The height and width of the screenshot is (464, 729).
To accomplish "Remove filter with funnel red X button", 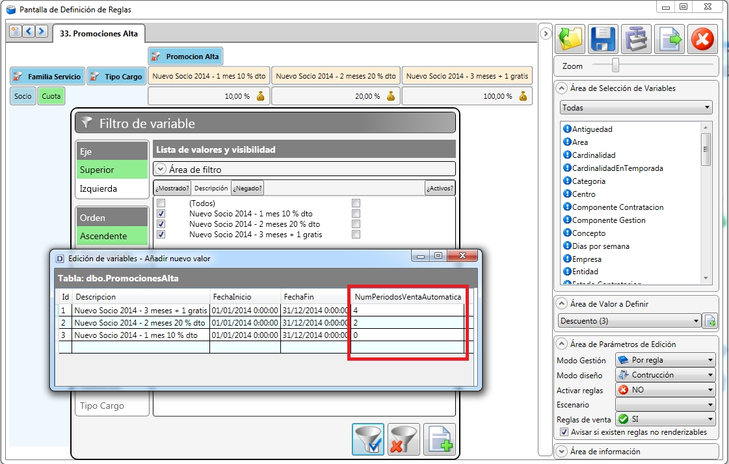I will coord(404,439).
